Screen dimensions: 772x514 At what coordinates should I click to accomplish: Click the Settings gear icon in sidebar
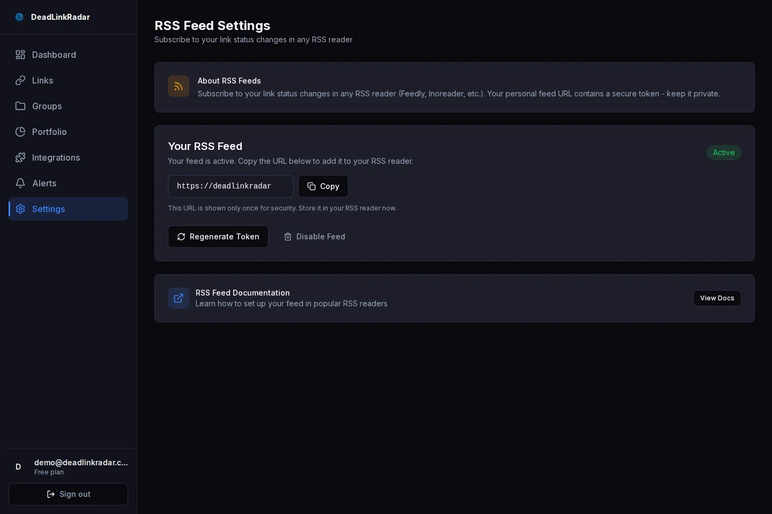[20, 209]
